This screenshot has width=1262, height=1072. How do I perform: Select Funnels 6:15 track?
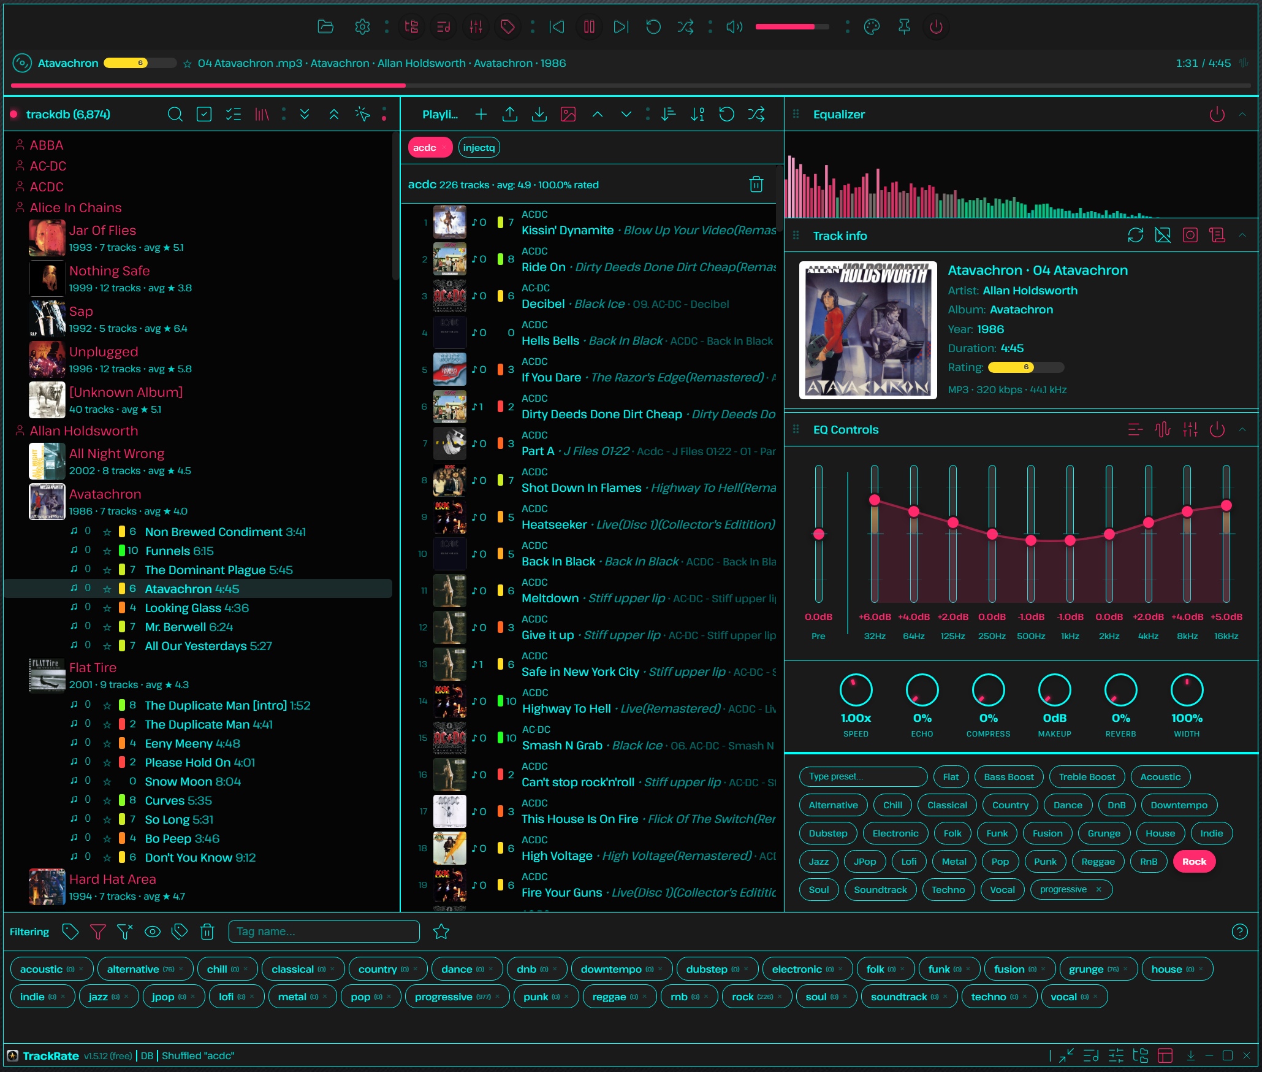tap(179, 551)
